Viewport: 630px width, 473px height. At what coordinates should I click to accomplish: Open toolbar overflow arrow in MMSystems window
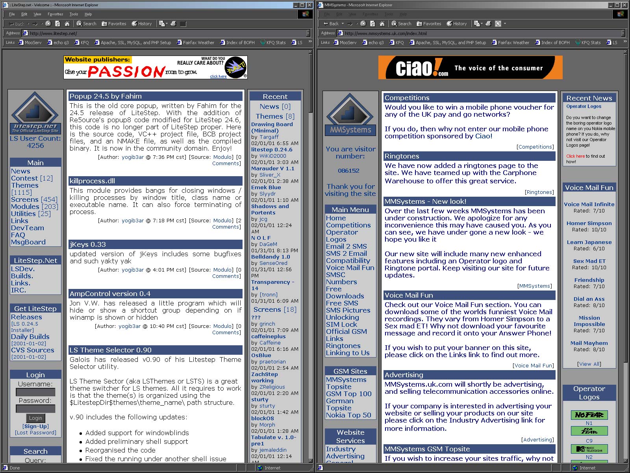[505, 24]
